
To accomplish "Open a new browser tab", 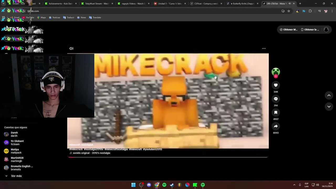I will pos(300,4).
